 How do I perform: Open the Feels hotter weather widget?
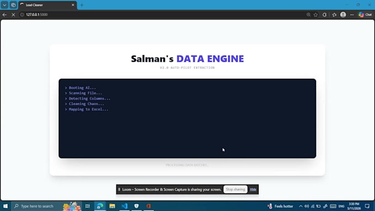[280, 206]
